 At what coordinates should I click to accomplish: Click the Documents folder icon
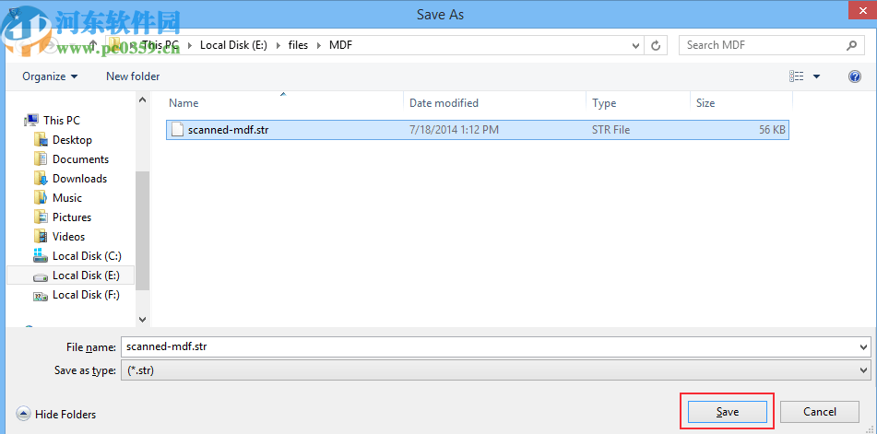click(x=41, y=158)
